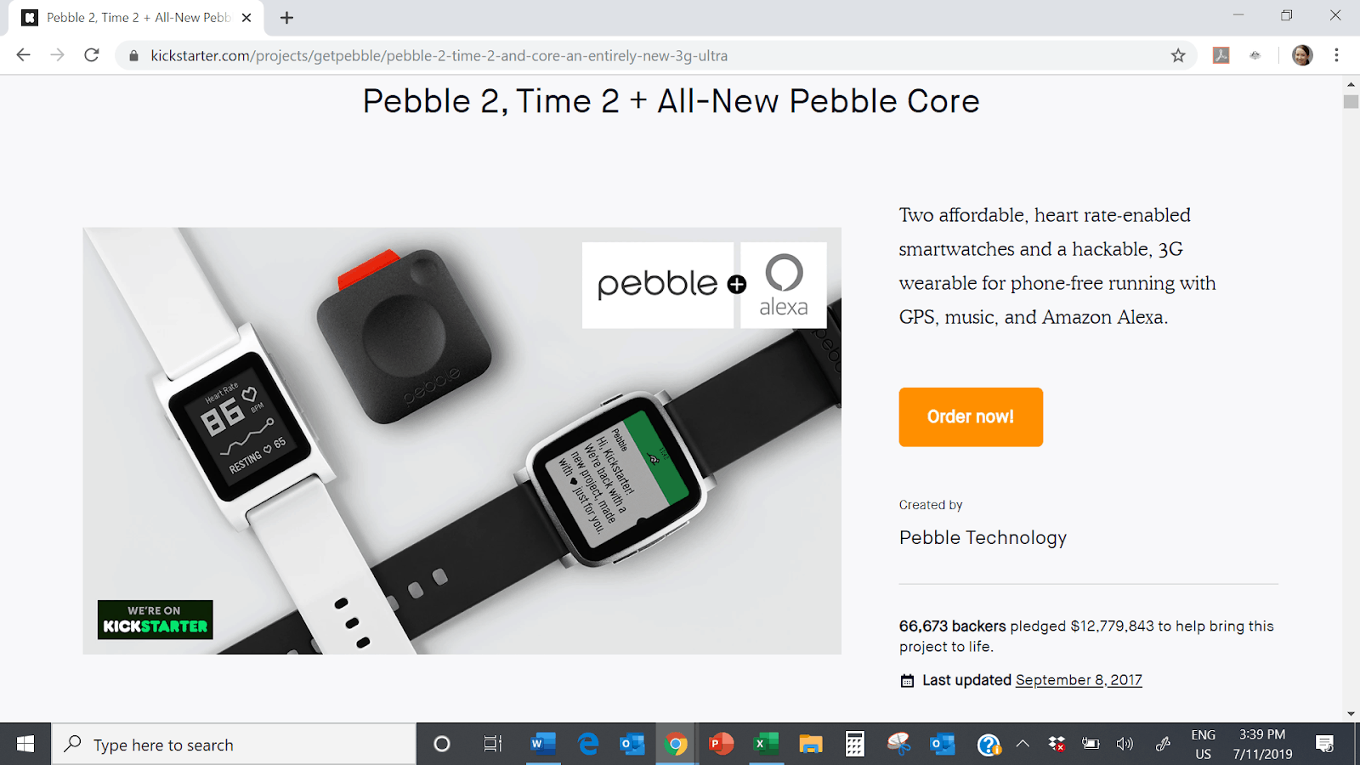Viewport: 1360px width, 765px height.
Task: Show hidden system tray icons
Action: [1023, 745]
